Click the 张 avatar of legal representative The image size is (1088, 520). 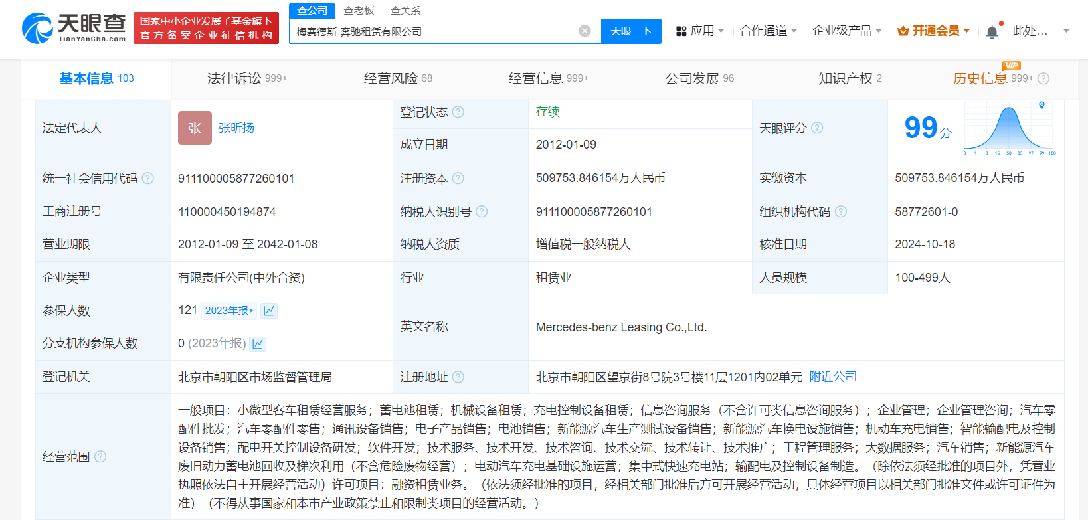tap(195, 128)
